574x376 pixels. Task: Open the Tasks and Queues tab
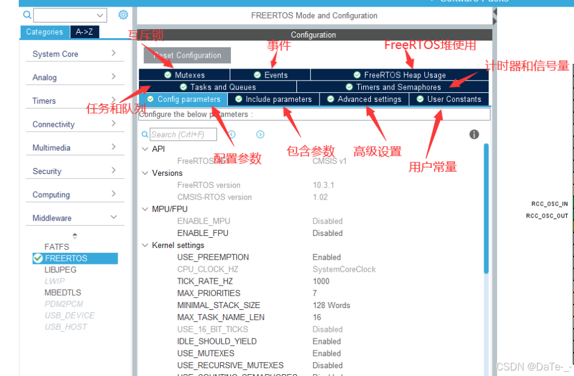(218, 87)
